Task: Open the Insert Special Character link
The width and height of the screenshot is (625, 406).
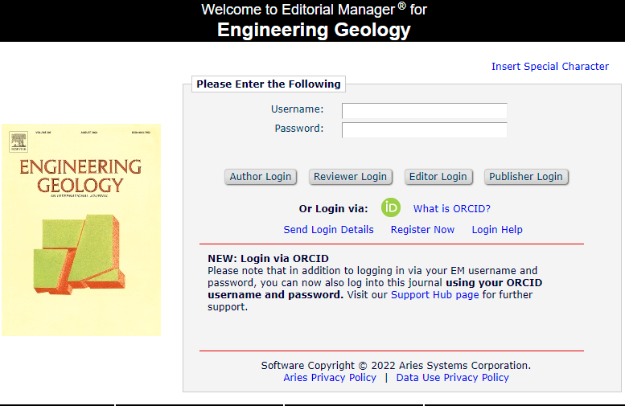Action: coord(550,67)
